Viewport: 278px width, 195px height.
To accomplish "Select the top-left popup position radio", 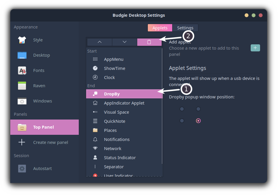I will 182,109.
